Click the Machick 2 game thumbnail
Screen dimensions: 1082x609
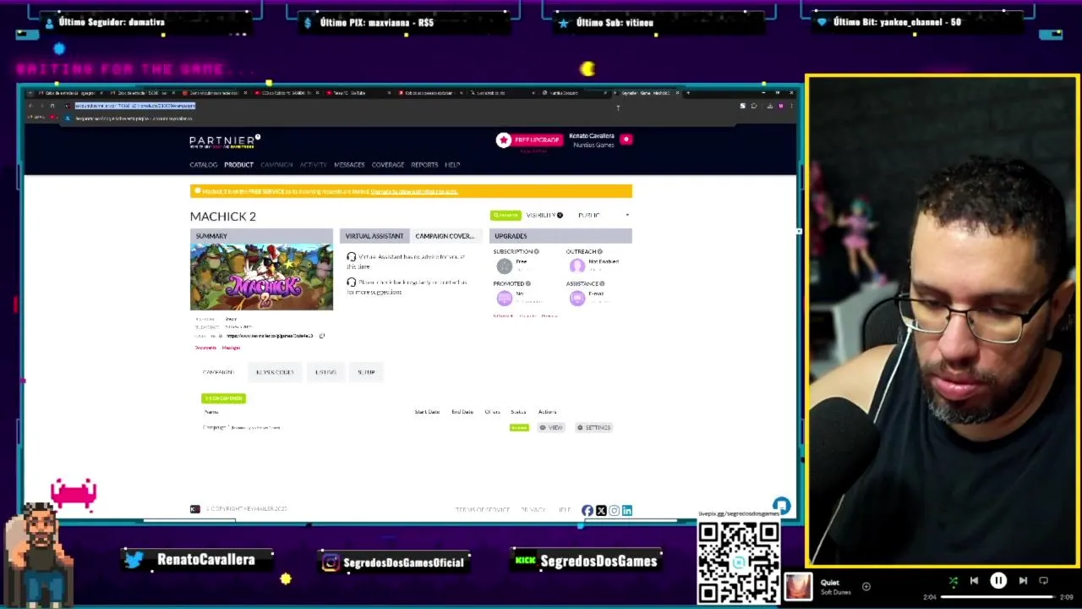pyautogui.click(x=261, y=277)
